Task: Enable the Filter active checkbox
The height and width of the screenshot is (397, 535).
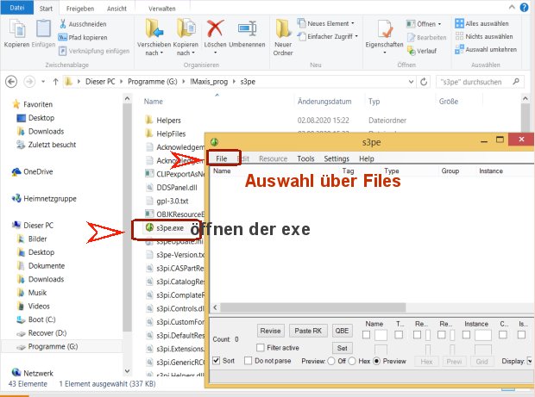Action: point(261,347)
